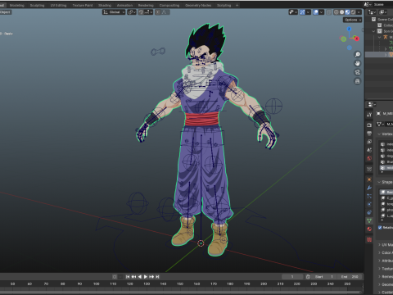
Task: Play animation in reverse
Action: tap(140, 277)
